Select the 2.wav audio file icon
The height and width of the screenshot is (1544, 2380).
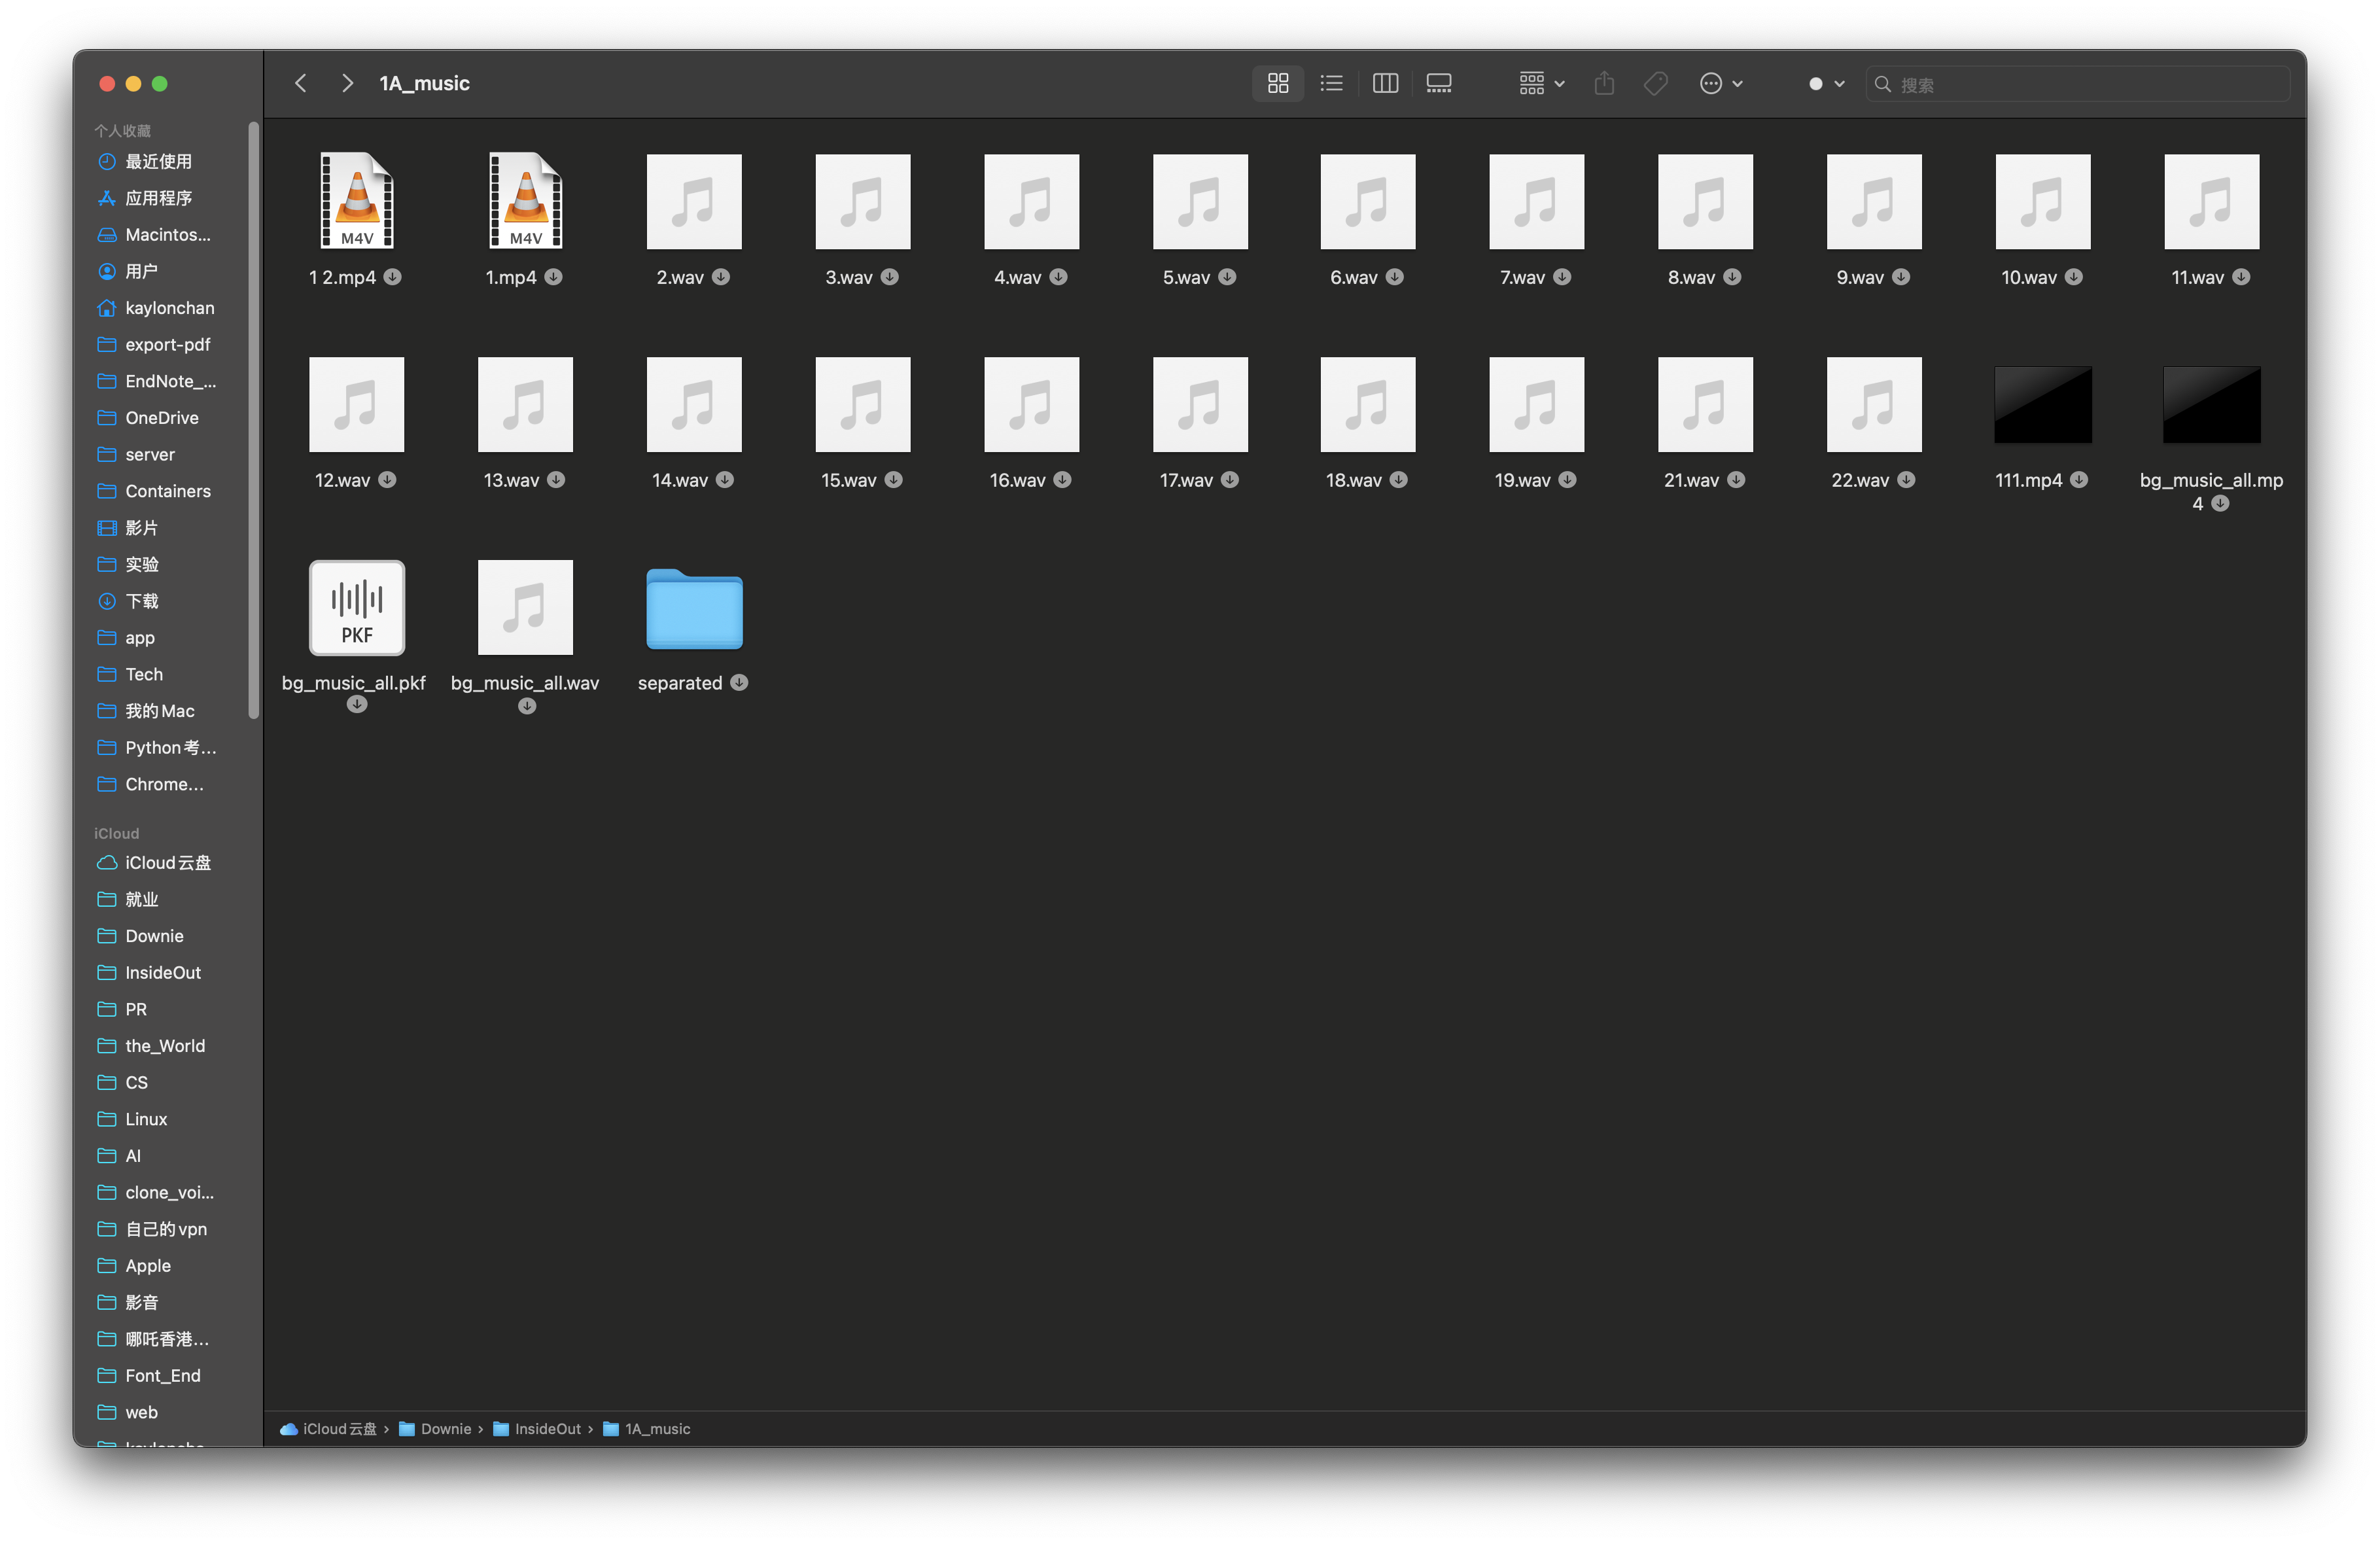point(694,201)
